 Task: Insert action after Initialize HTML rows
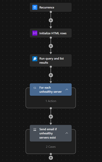click(x=51, y=46)
